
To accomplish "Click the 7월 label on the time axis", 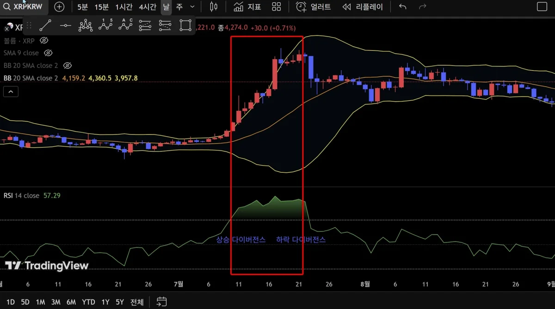I will pos(179,284).
